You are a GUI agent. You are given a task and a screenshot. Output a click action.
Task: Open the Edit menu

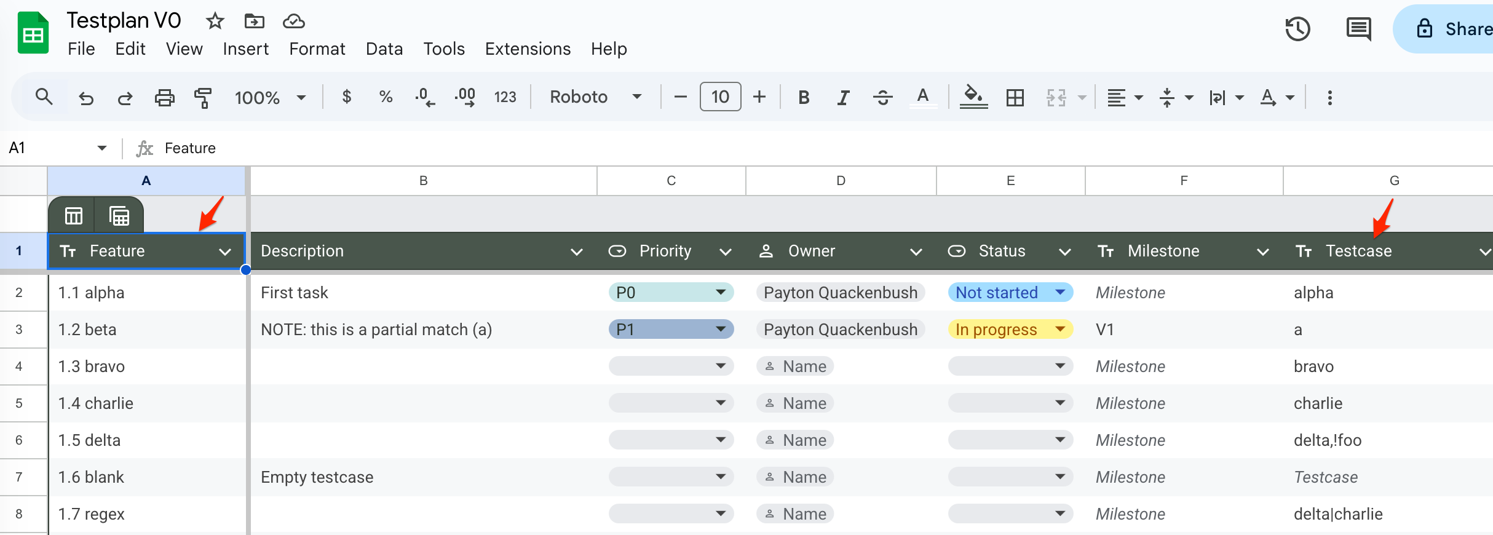coord(130,49)
